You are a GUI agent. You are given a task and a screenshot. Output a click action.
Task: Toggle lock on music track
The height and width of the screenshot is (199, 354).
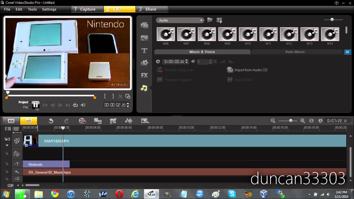tap(7, 179)
